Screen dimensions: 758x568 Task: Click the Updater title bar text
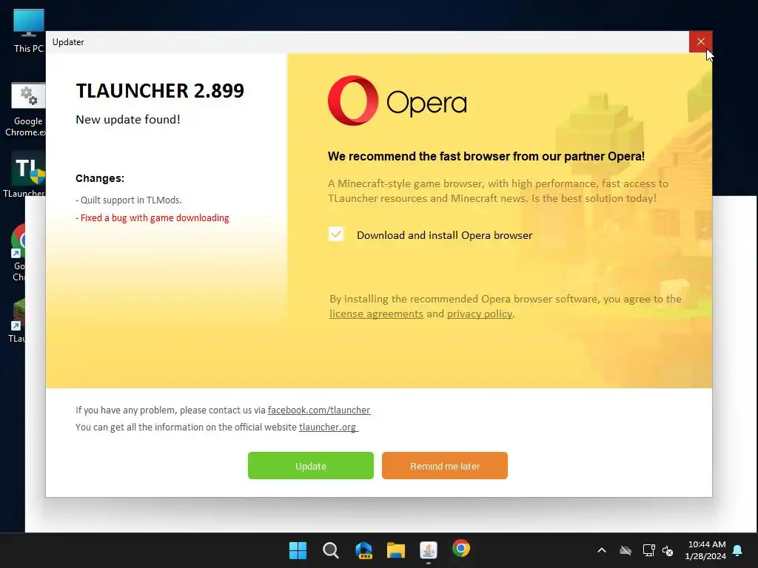[x=68, y=42]
